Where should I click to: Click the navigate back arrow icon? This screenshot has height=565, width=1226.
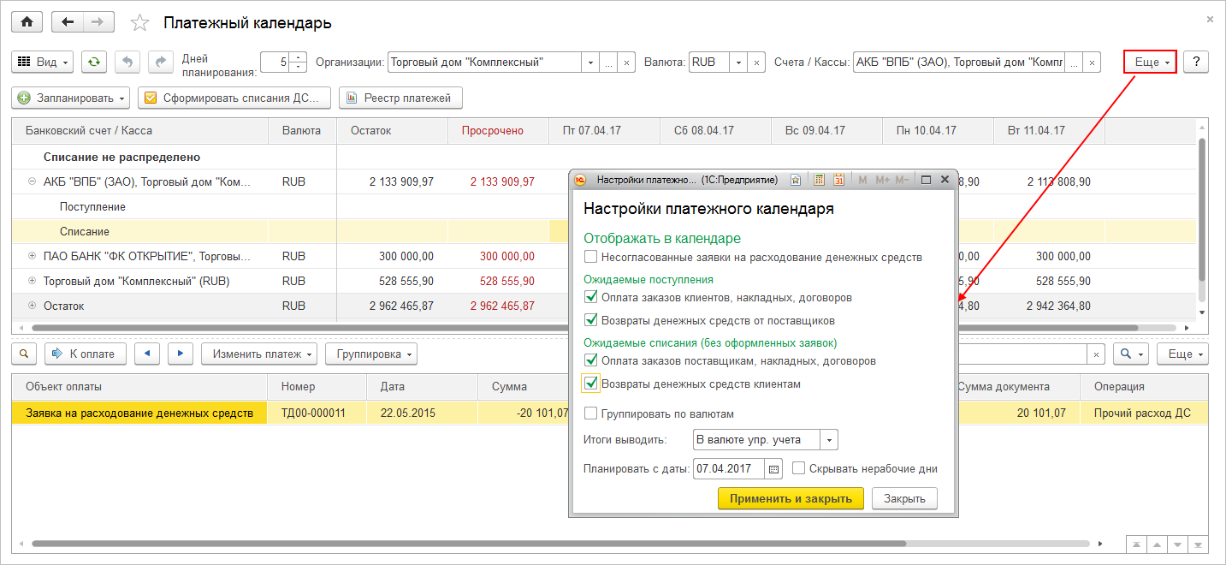(x=68, y=22)
